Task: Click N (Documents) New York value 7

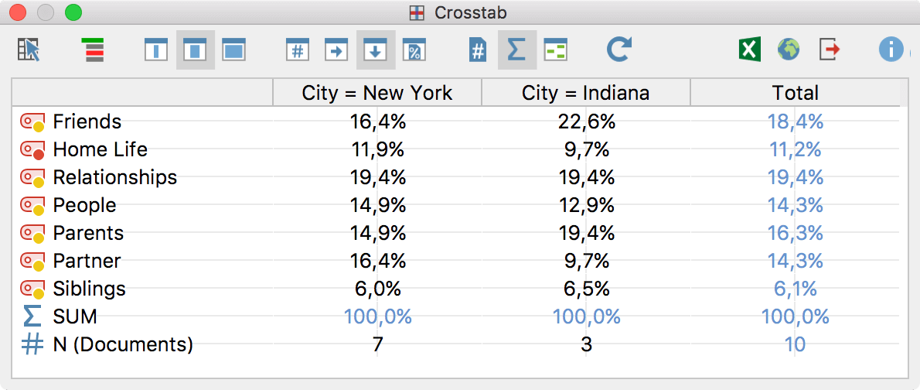Action: [x=378, y=345]
